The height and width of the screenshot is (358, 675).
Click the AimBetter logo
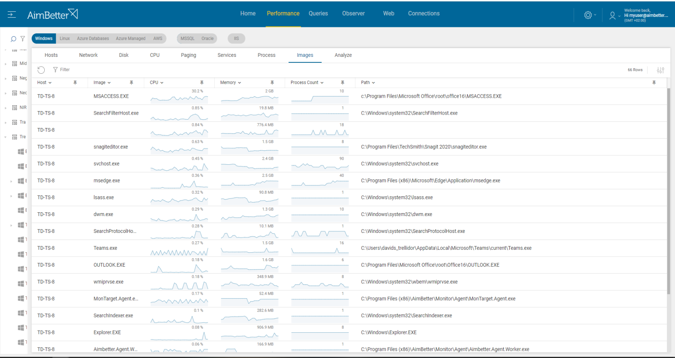[x=52, y=15]
